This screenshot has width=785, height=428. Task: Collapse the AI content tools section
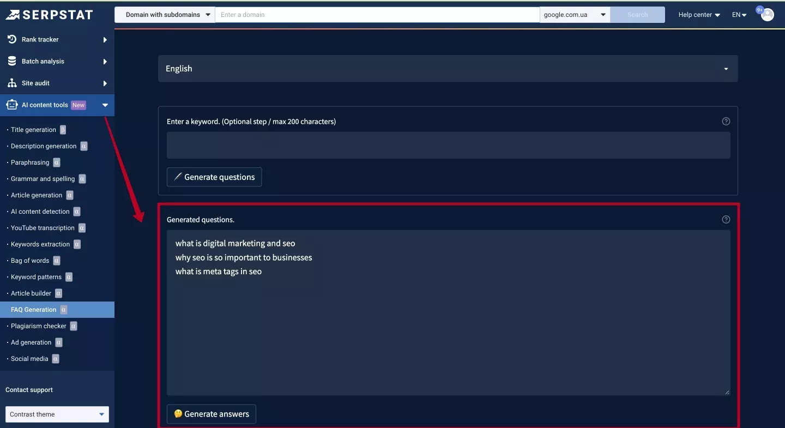tap(105, 105)
